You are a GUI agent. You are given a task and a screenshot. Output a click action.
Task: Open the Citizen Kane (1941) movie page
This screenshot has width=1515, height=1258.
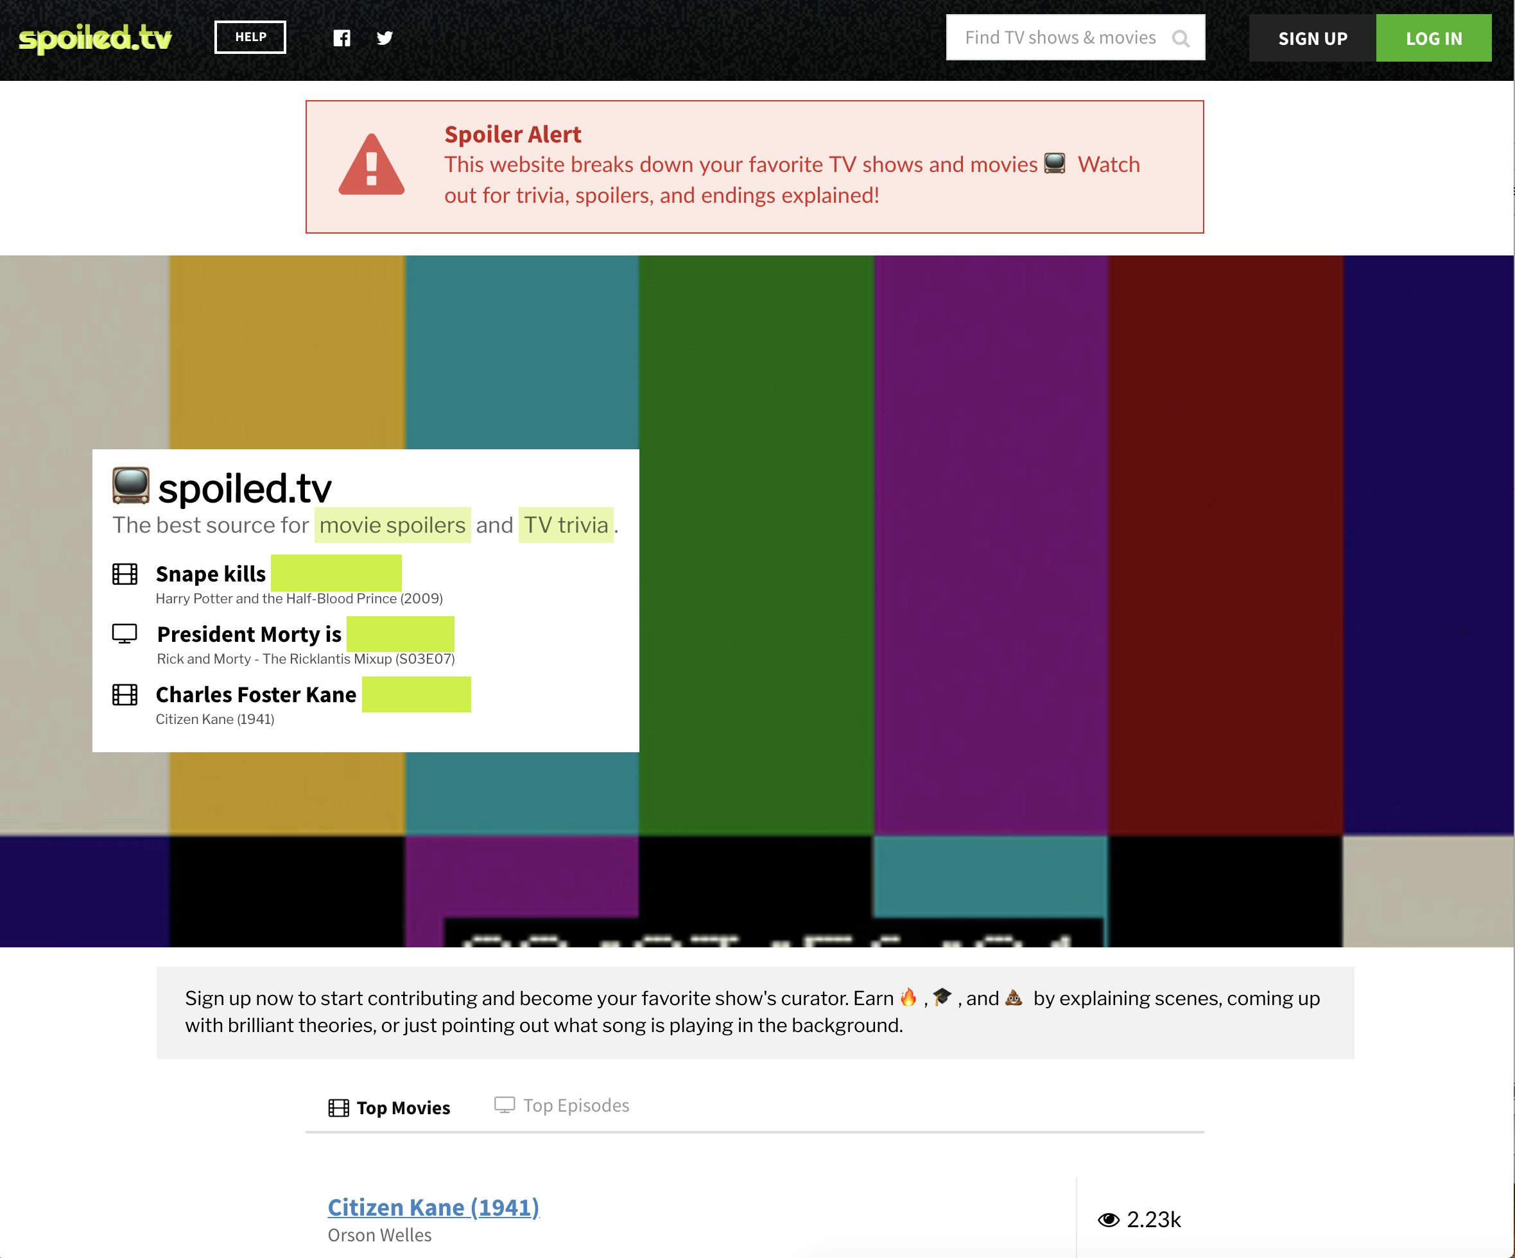433,1207
